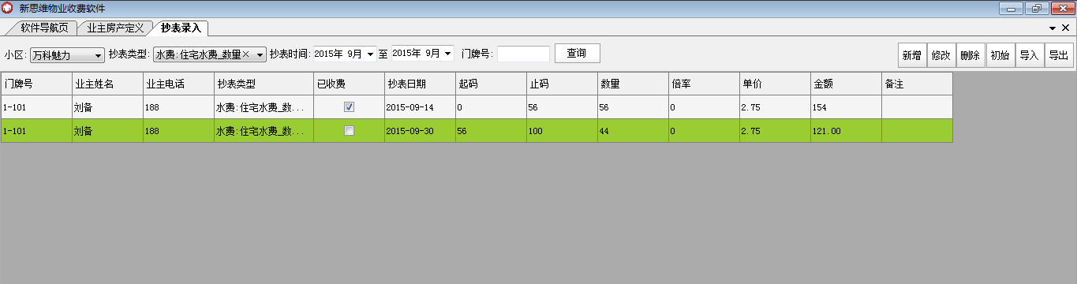Click 刘备 in the highlighted green row
The width and height of the screenshot is (1077, 284).
point(107,131)
